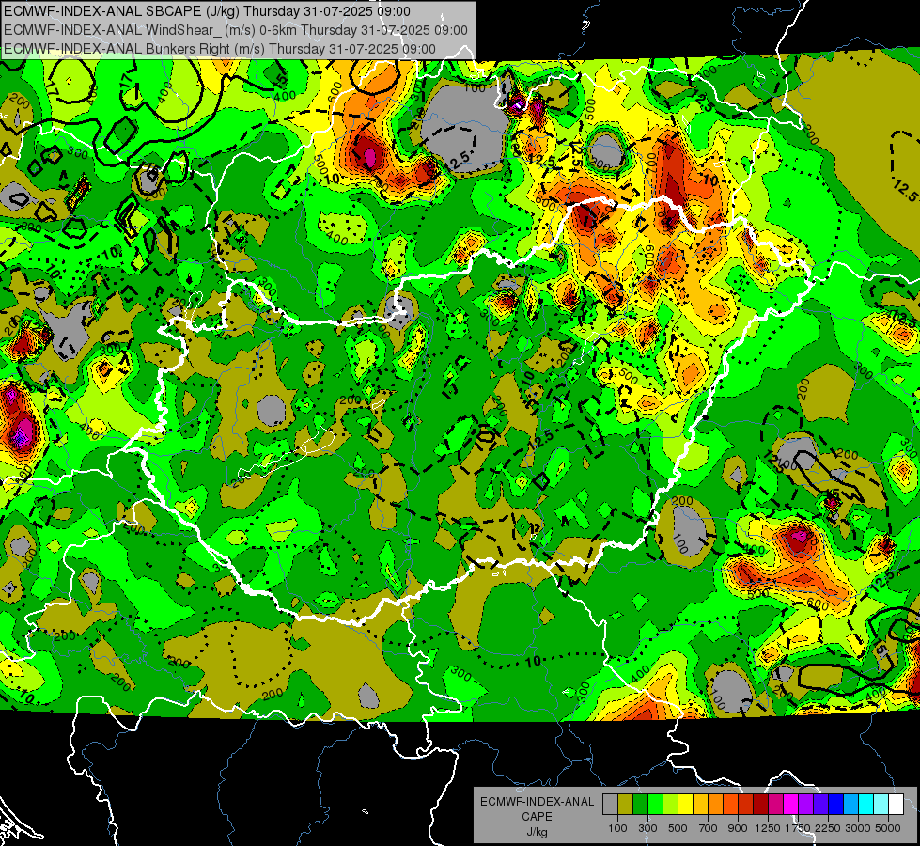Screen dimensions: 920x846
Task: Click the Bunkers Right title line
Action: point(220,49)
